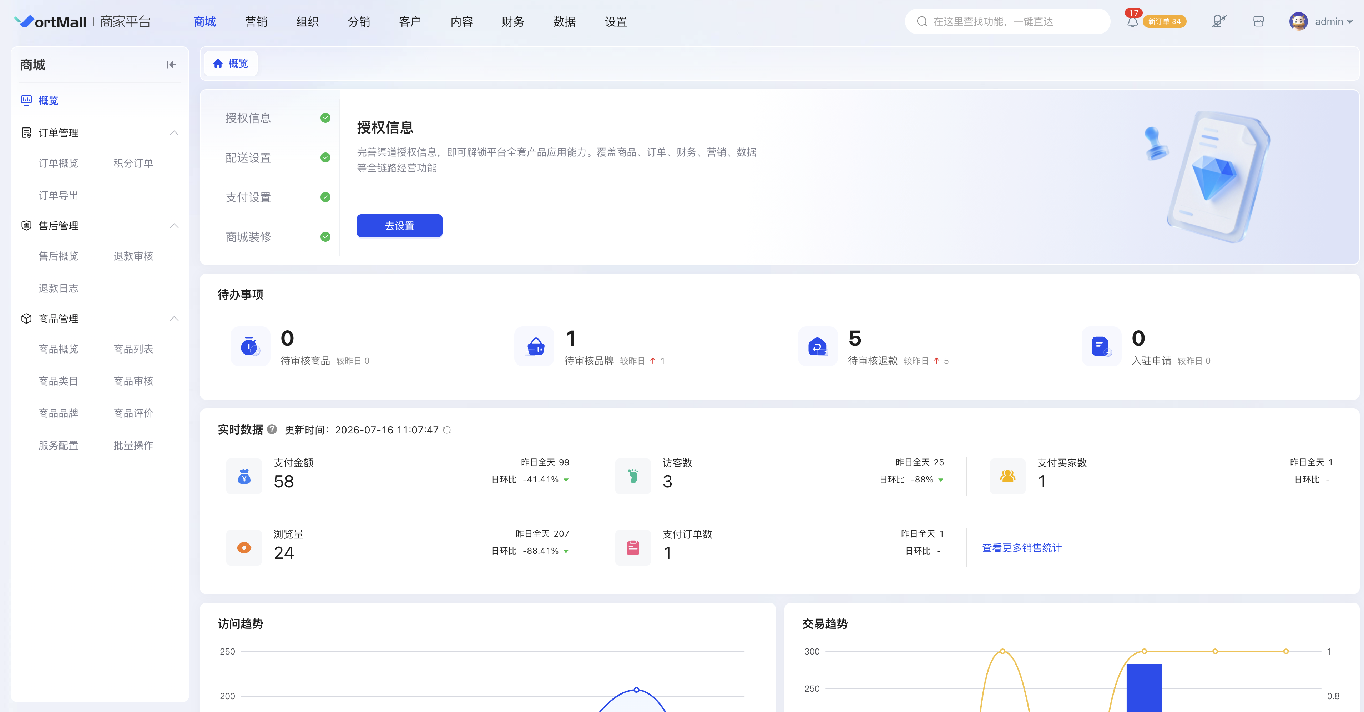The width and height of the screenshot is (1364, 712).
Task: Click the help question mark beside 实时数据
Action: [x=272, y=429]
